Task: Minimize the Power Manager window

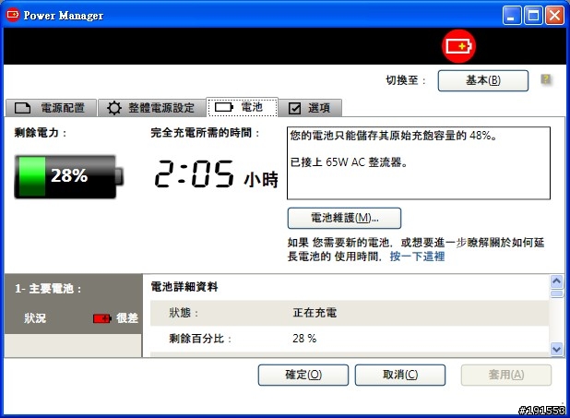Action: pos(512,16)
